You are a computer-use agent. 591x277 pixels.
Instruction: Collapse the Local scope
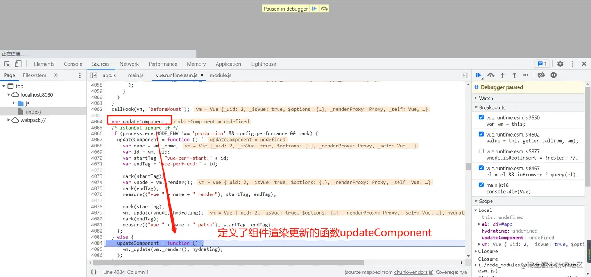(x=476, y=210)
